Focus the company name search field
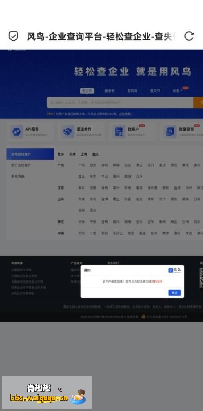 [x=120, y=102]
